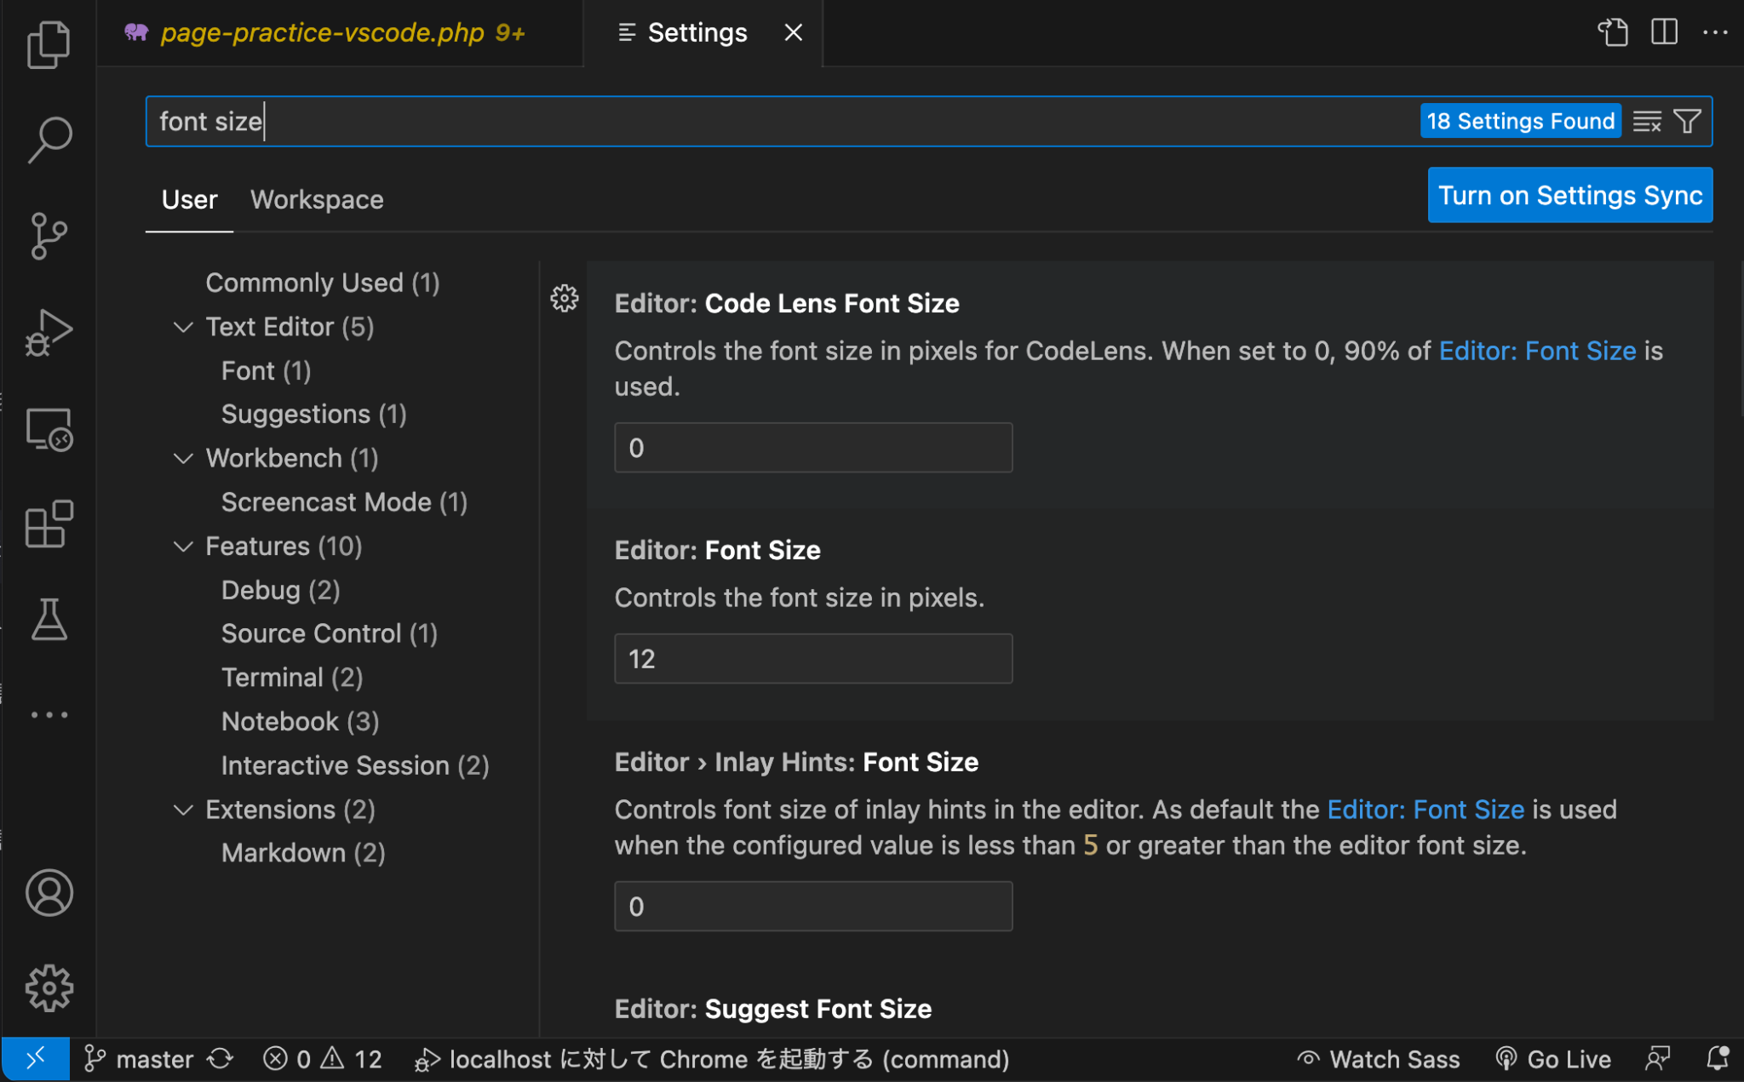
Task: Follow Editor: Font Size link in Code Lens description
Action: point(1537,351)
